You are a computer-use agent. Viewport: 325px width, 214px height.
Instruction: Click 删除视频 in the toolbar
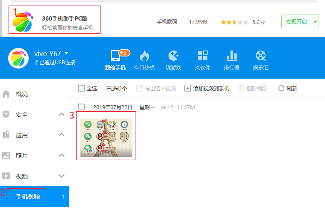[253, 88]
